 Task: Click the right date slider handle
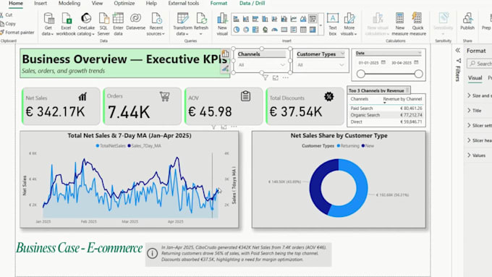pos(418,74)
